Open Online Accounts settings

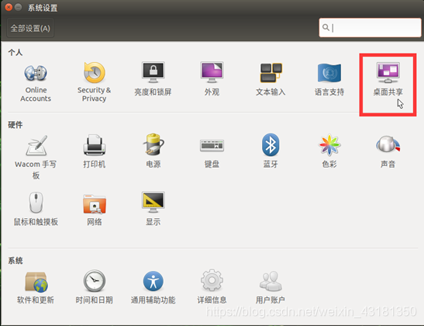(x=36, y=82)
